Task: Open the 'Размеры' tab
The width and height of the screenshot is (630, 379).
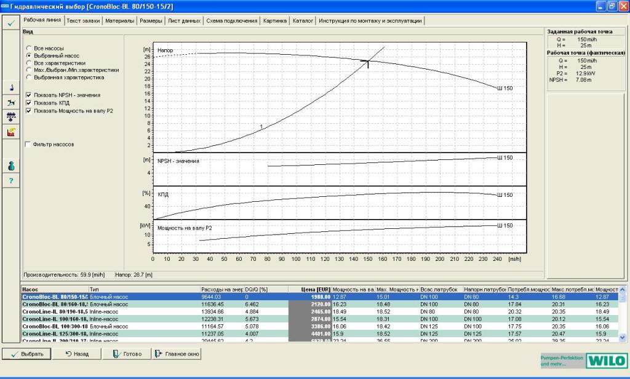Action: coord(151,21)
